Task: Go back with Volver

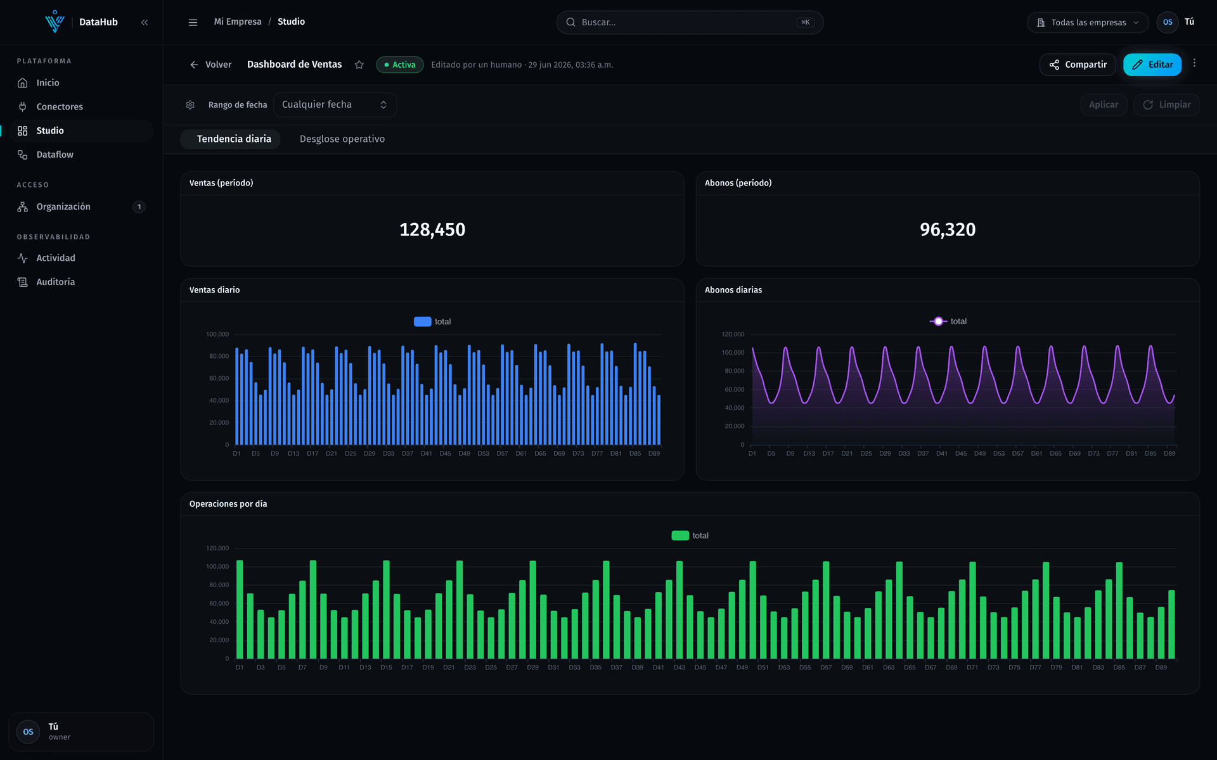Action: (x=210, y=65)
